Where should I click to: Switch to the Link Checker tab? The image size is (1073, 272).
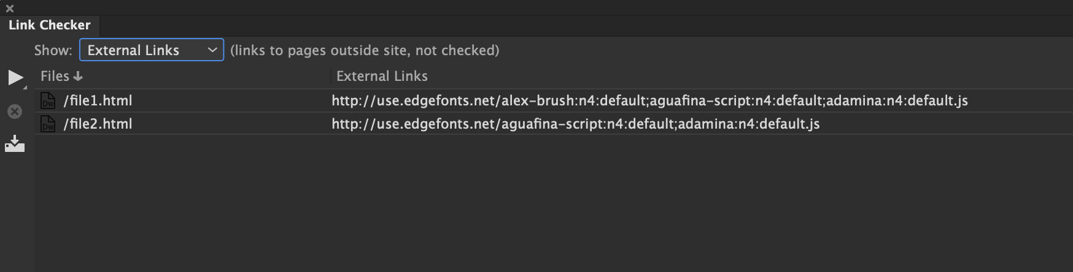(x=49, y=25)
